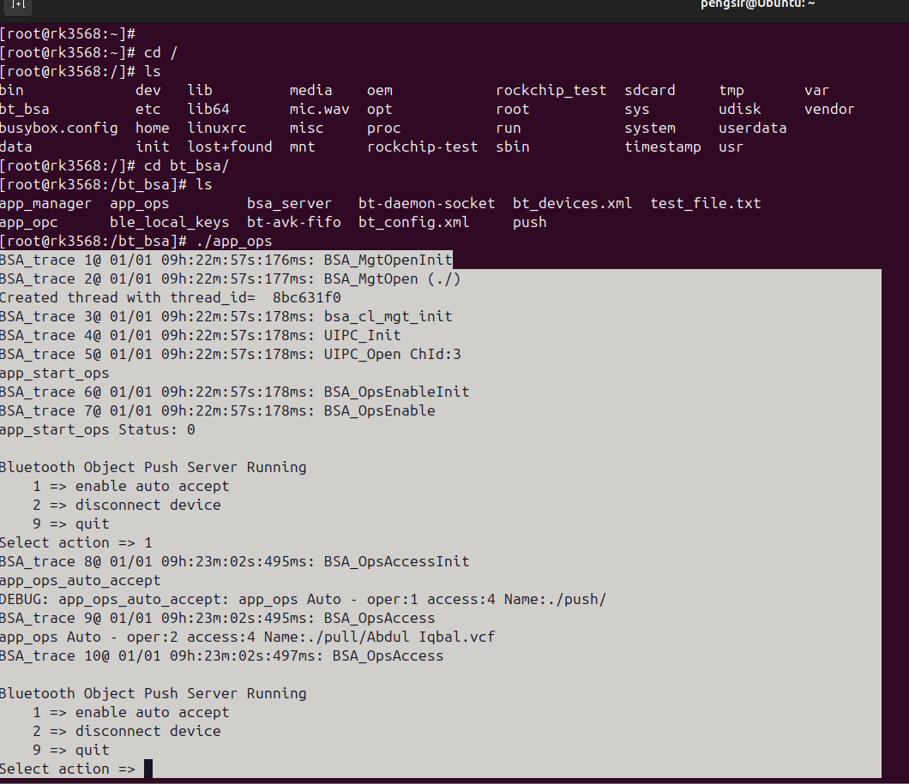Click the terminal title pengsir@Ubuntu: ~

[757, 4]
